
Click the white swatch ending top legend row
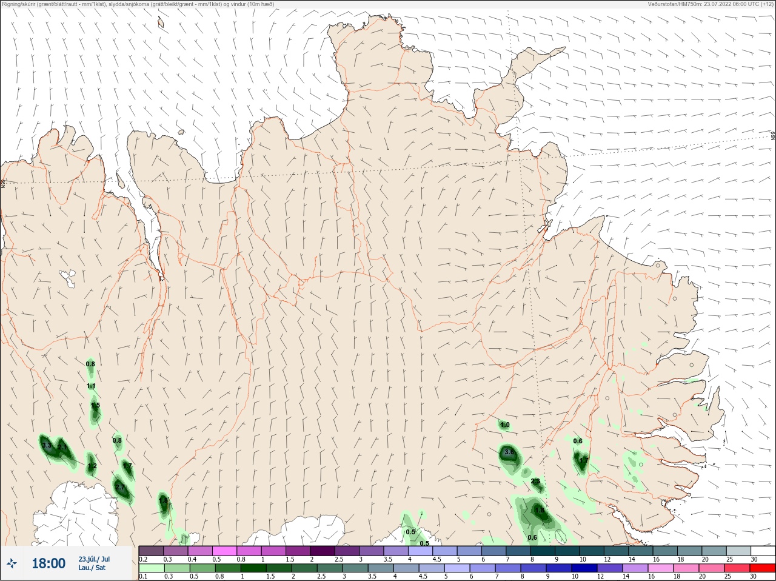(x=763, y=551)
